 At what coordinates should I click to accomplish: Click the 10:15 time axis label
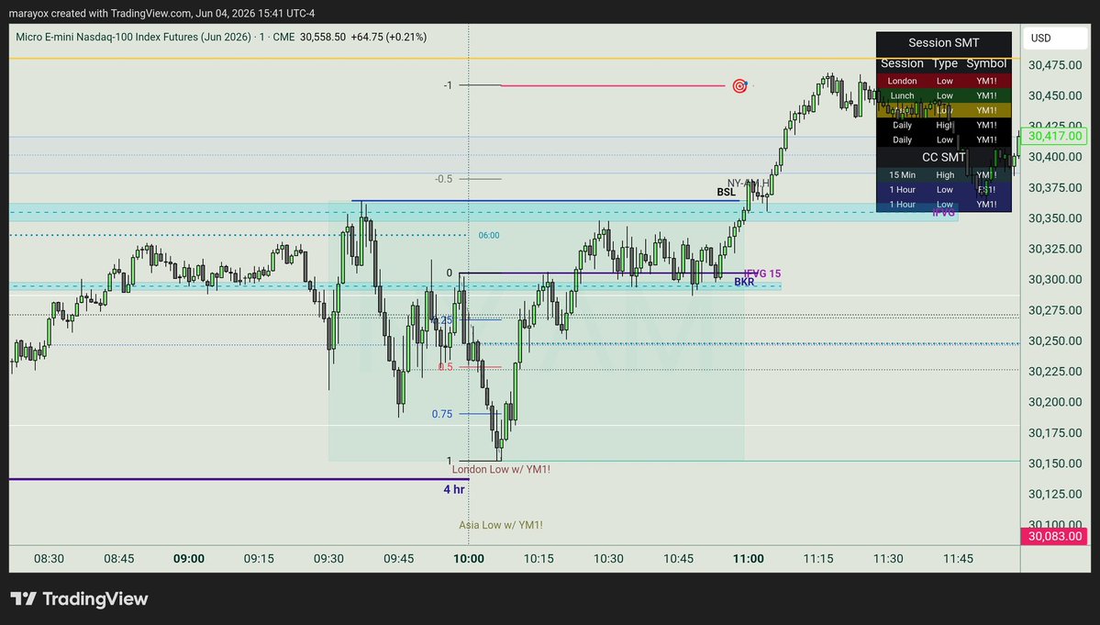coord(539,559)
